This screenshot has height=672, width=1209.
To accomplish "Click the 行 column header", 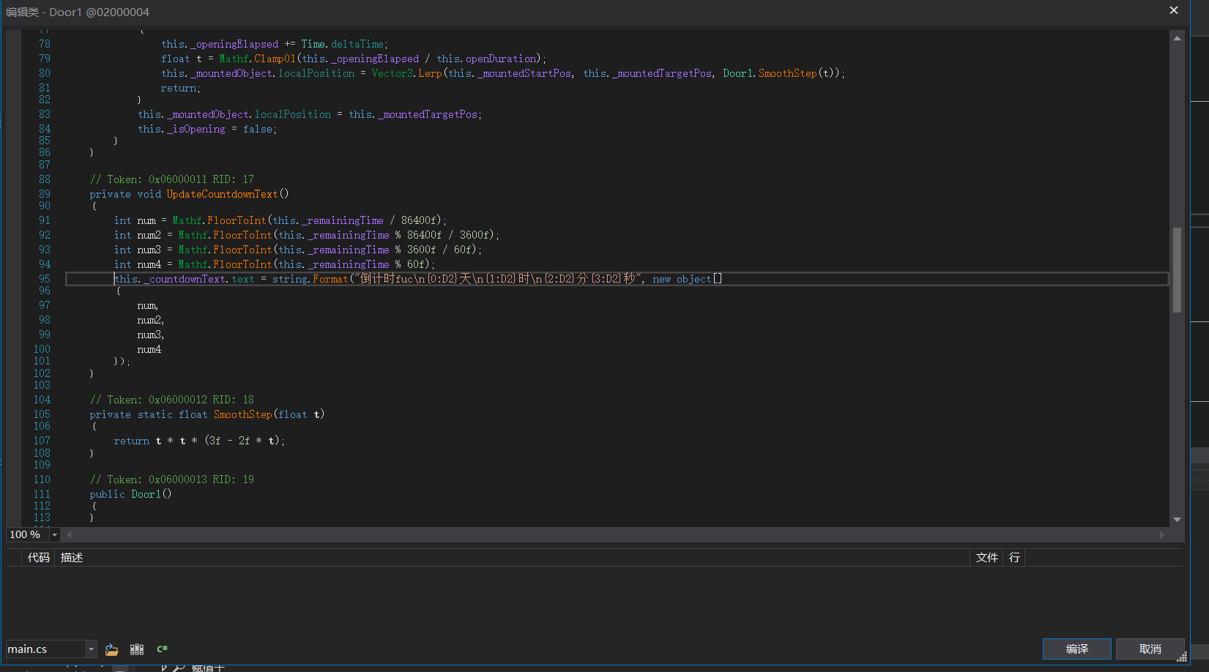I will click(1014, 558).
